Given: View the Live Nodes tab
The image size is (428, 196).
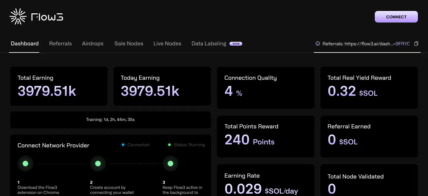Looking at the screenshot, I should 167,44.
